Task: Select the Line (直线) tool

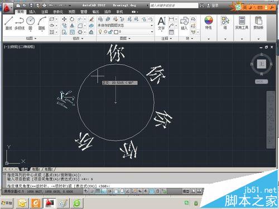Action: point(8,23)
